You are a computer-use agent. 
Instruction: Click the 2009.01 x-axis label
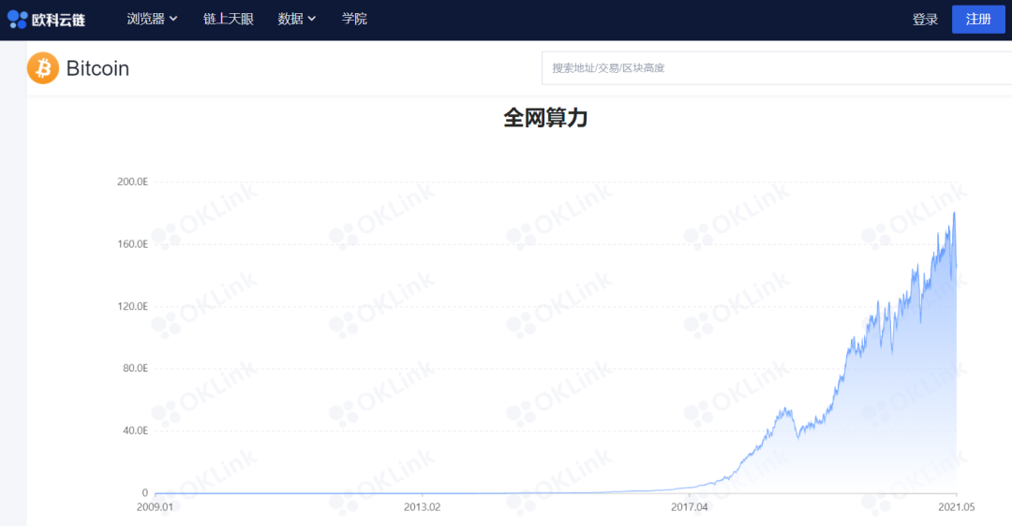pyautogui.click(x=155, y=507)
